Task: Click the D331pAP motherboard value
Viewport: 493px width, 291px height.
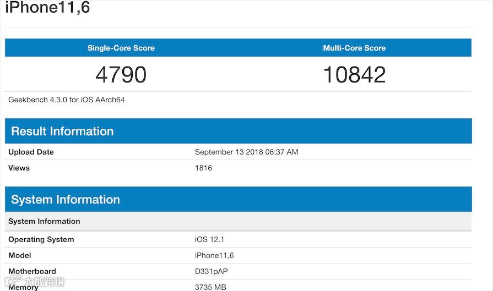Action: (x=212, y=271)
